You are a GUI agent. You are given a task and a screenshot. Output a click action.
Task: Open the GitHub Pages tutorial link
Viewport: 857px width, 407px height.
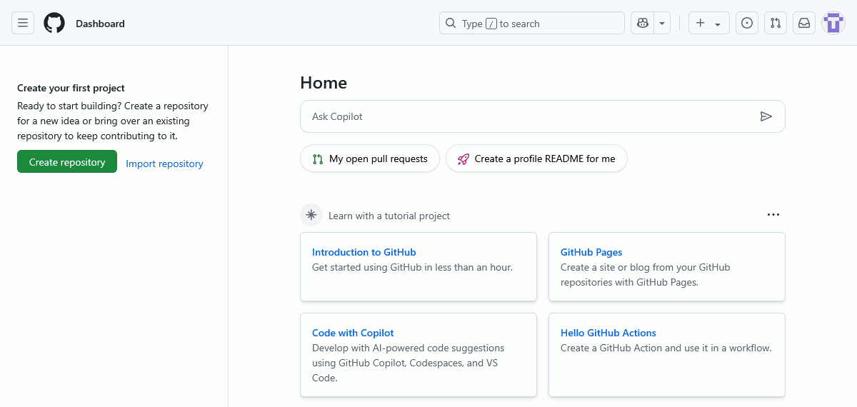pyautogui.click(x=591, y=252)
